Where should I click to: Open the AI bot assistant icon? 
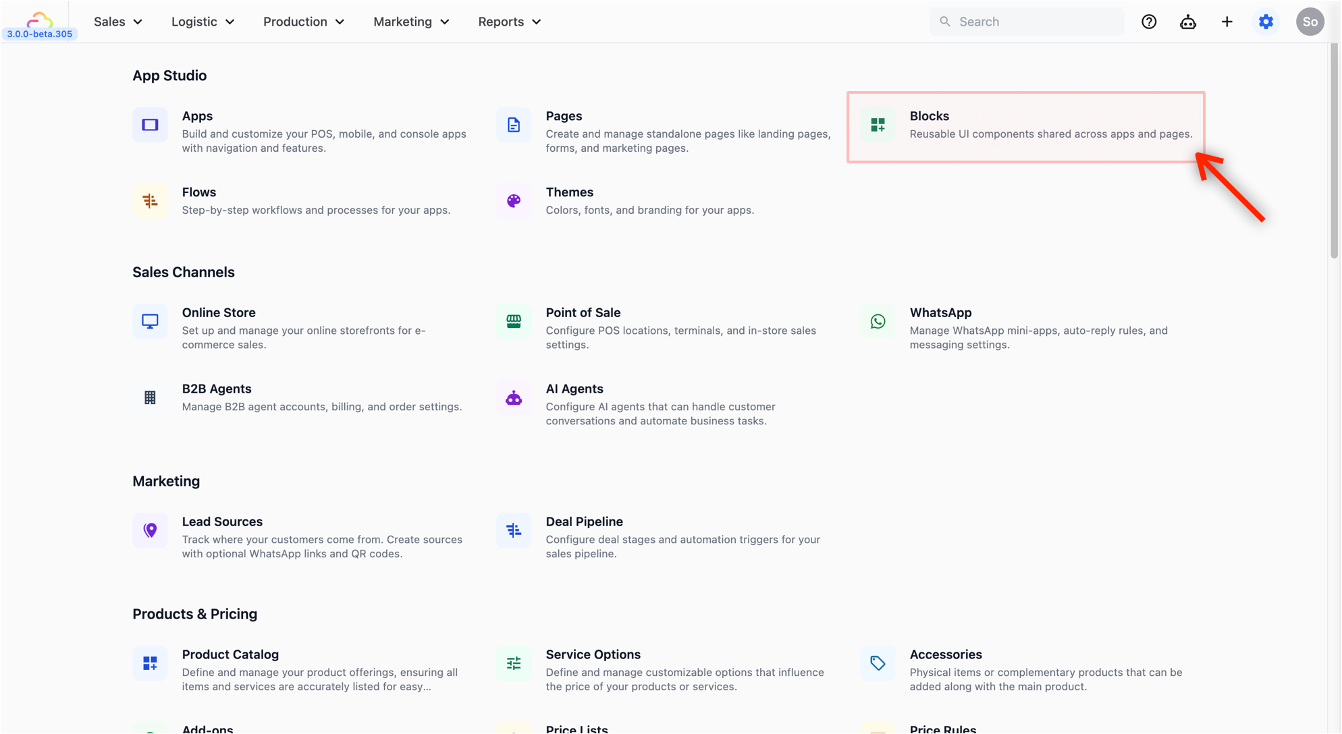click(1188, 22)
